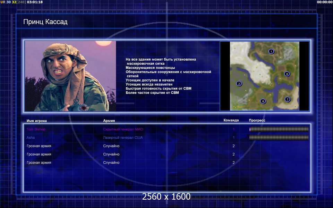Click 'Скрытный генерал МАО' army entry
Image resolution: width=333 pixels, height=208 pixels.
(123, 129)
